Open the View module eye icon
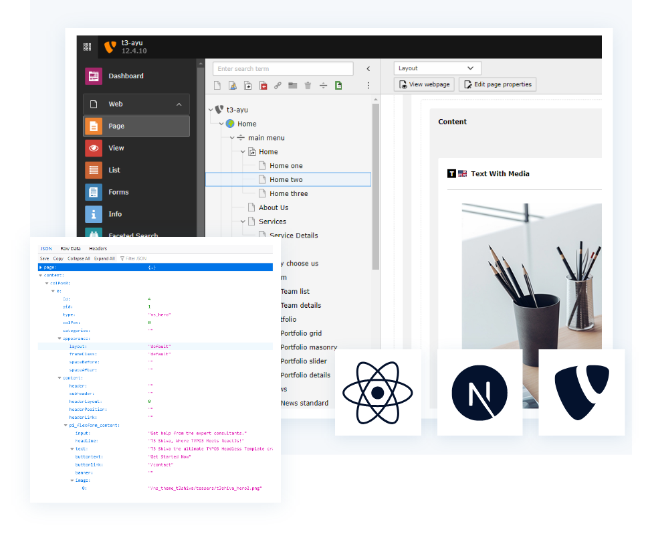Viewport: 648px width, 536px height. coord(94,148)
